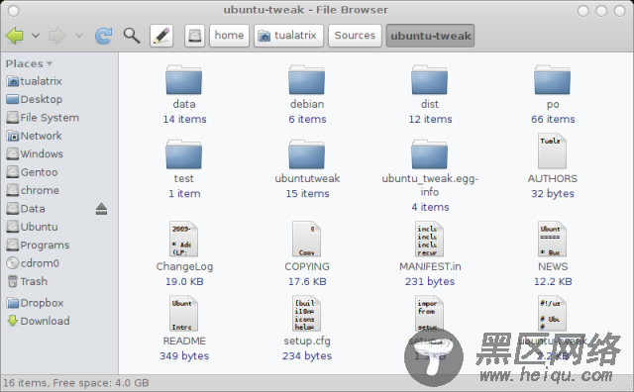Go to home path segment
This screenshot has width=634, height=392.
tap(229, 36)
